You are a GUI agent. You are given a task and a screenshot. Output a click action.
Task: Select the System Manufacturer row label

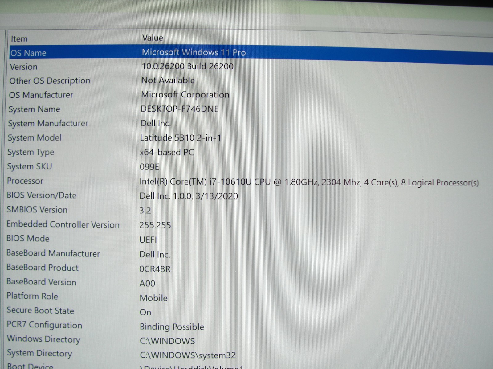48,124
